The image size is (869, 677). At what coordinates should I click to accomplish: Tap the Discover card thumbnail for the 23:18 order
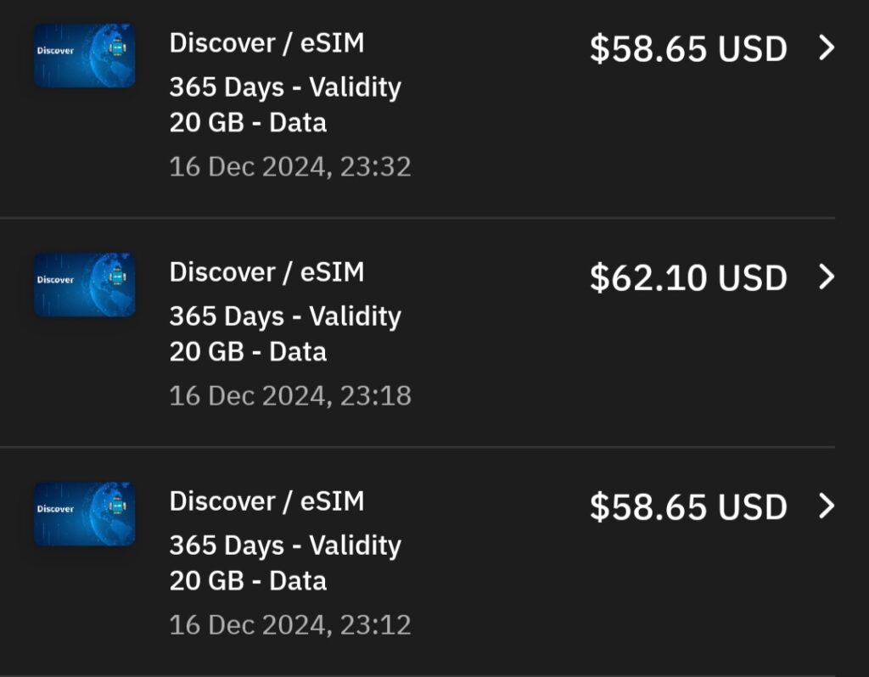(x=84, y=284)
